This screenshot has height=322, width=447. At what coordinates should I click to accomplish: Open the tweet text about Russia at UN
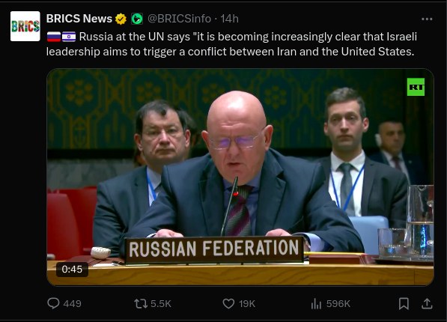(231, 44)
